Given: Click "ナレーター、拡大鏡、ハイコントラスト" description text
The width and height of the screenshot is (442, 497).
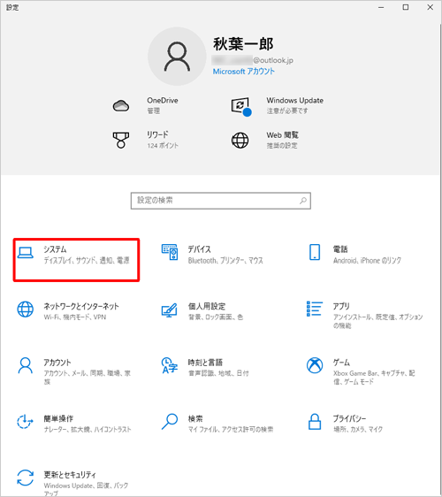Looking at the screenshot, I should tap(88, 430).
